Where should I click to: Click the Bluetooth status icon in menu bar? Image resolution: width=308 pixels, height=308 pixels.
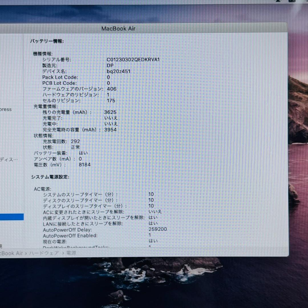click(x=278, y=1)
